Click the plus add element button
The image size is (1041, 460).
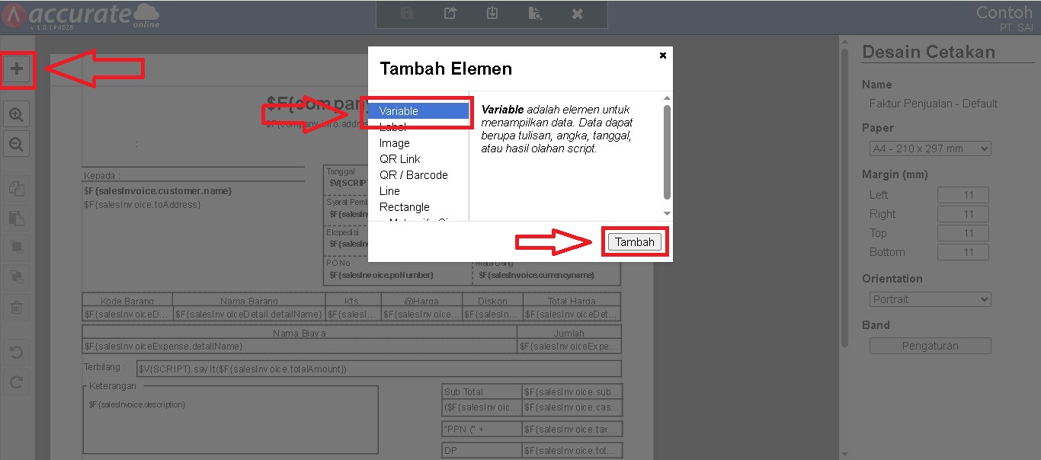tap(17, 69)
